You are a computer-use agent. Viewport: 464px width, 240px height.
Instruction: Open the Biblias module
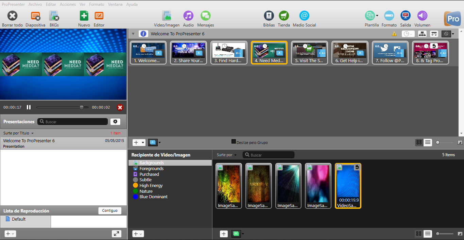tap(269, 16)
